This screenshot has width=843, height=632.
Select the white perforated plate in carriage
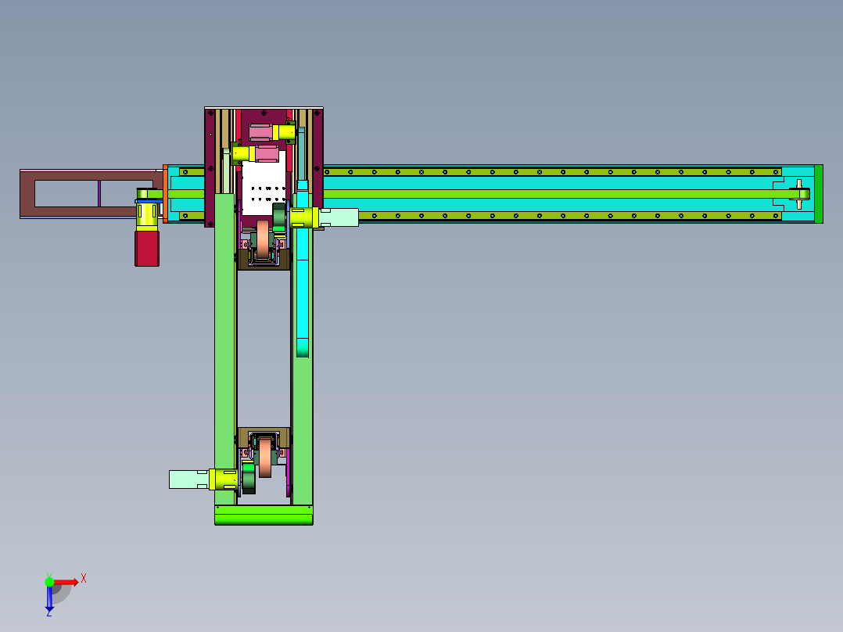click(x=264, y=183)
